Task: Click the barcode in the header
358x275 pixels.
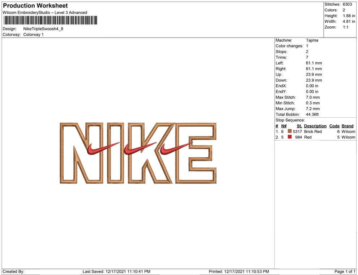Action: tap(50, 20)
